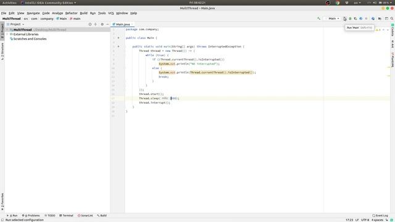Viewport: 395px width, 222px height.
Task: Click the Stop process toolbar icon
Action: click(366, 18)
